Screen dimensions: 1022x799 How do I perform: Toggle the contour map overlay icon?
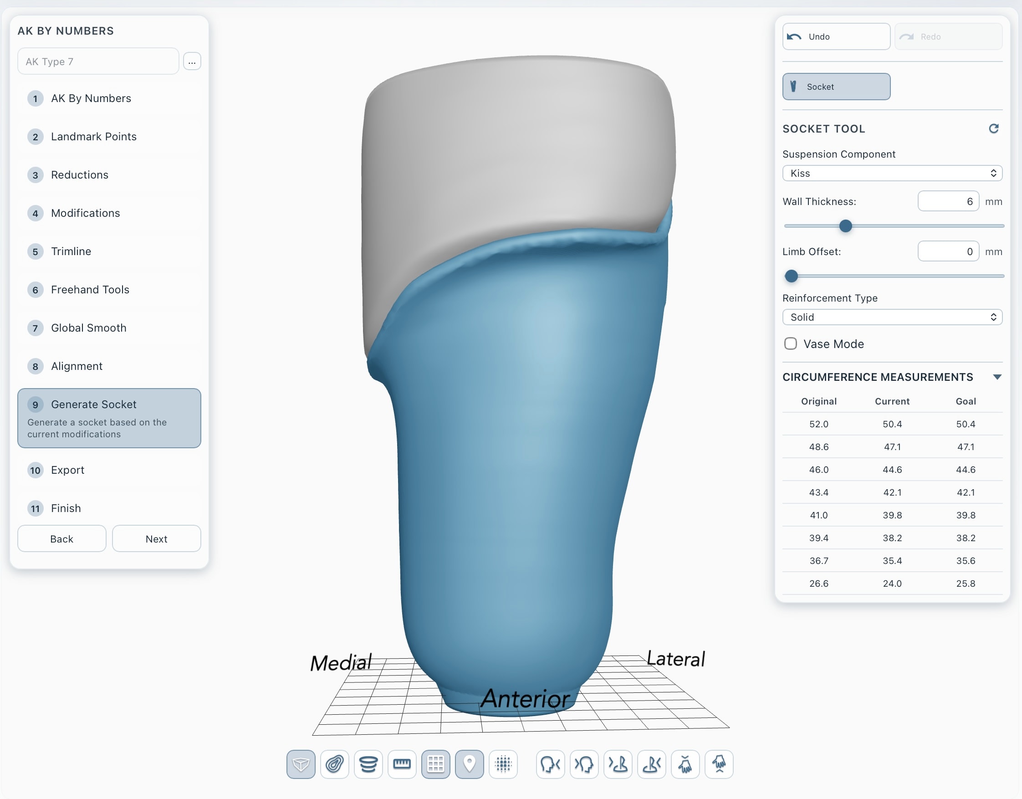335,764
